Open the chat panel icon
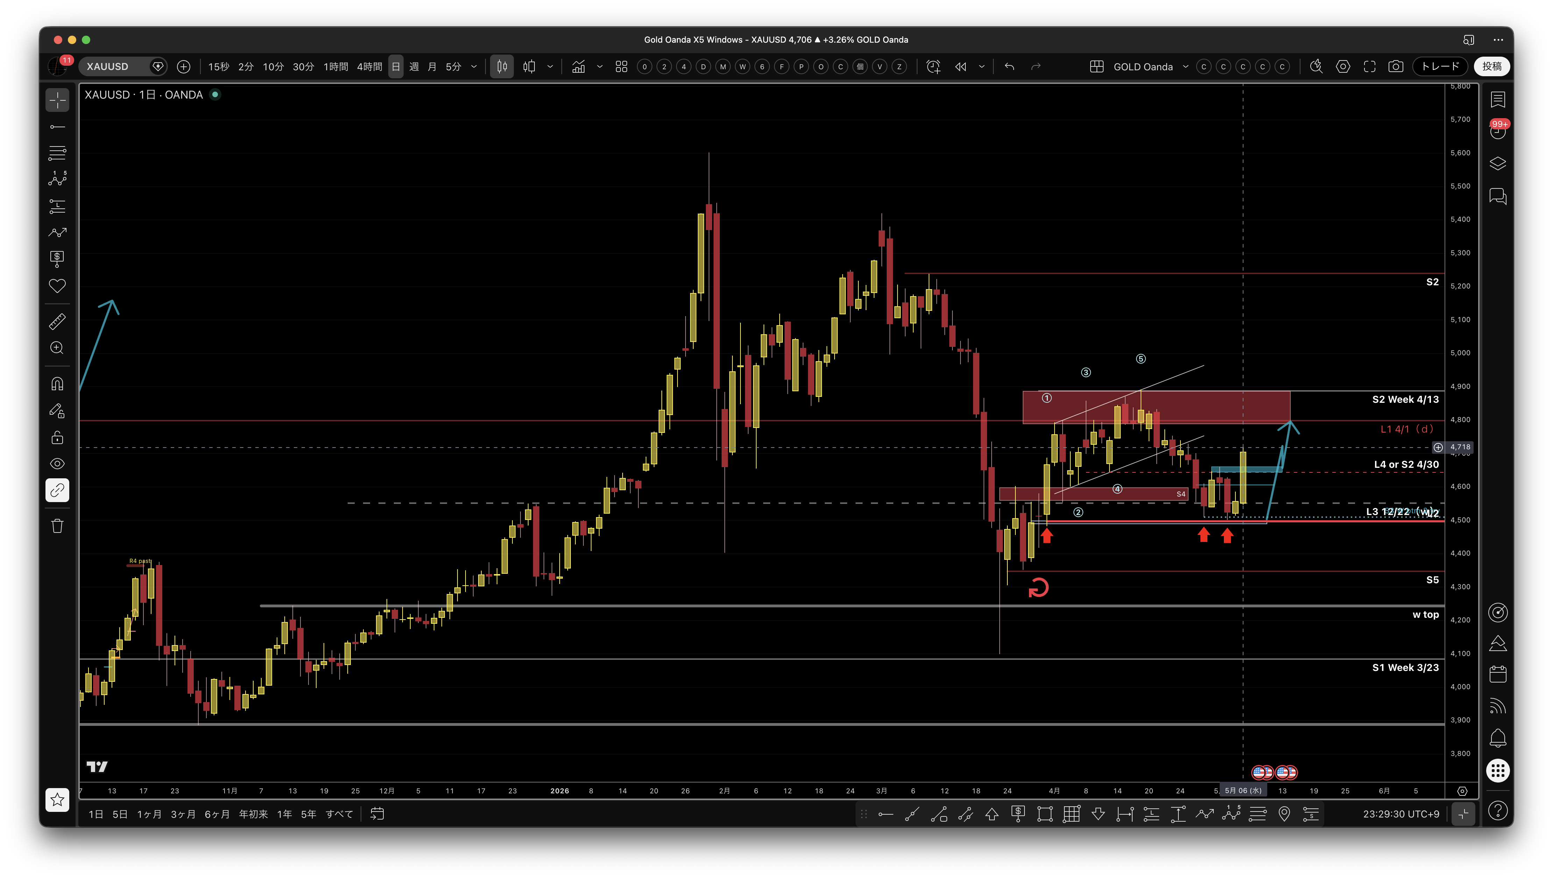This screenshot has height=879, width=1553. click(x=1498, y=196)
